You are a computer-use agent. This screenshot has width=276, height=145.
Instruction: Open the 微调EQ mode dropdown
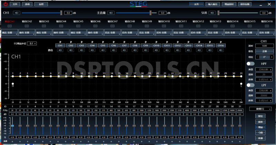(262, 109)
